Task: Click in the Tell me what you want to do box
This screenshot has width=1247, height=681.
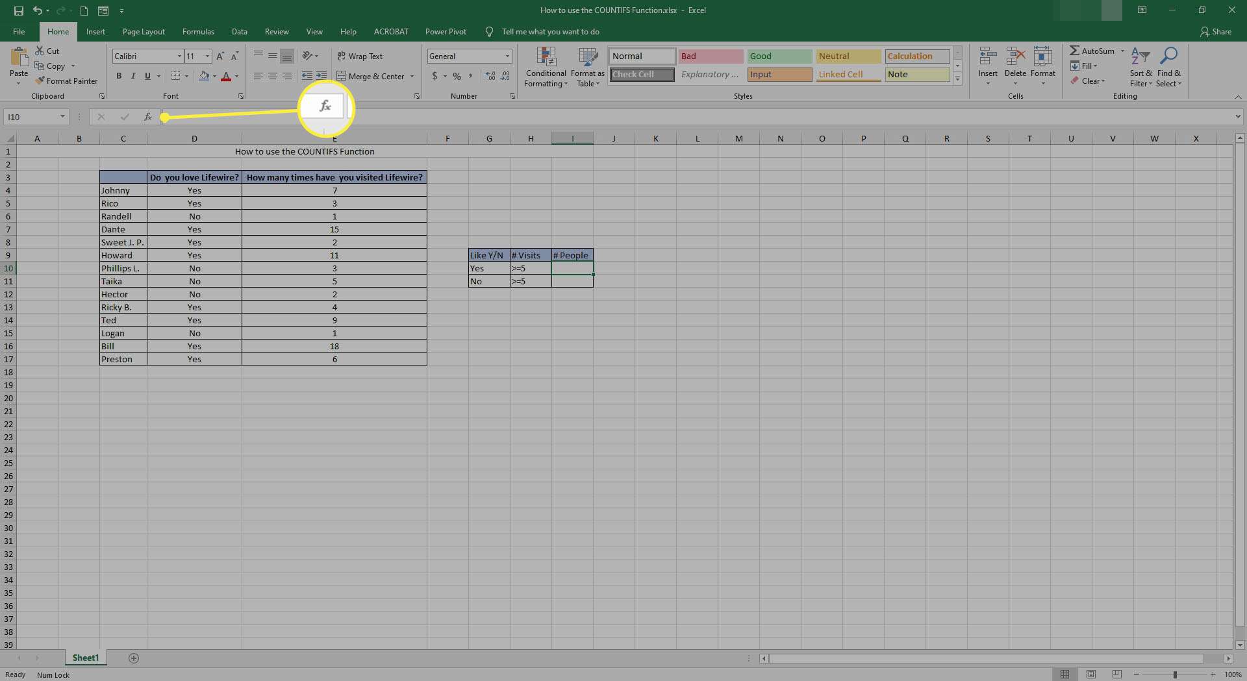Action: pyautogui.click(x=550, y=32)
